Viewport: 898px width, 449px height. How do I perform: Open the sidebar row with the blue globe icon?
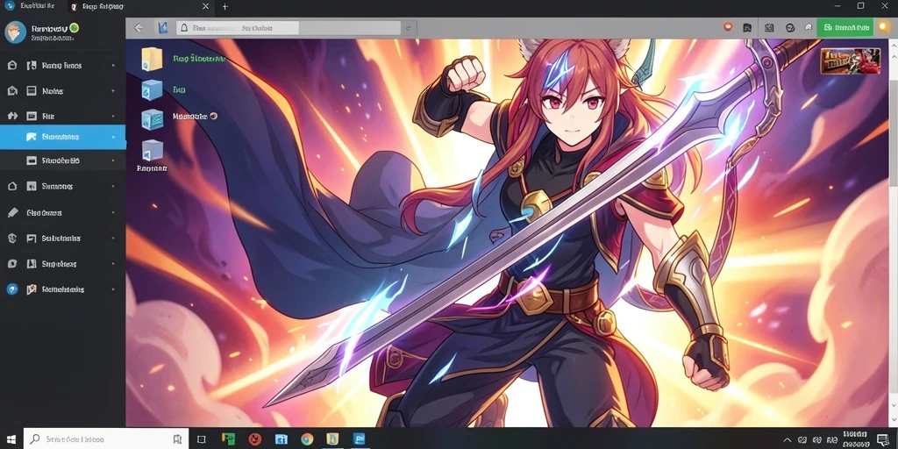click(x=63, y=289)
